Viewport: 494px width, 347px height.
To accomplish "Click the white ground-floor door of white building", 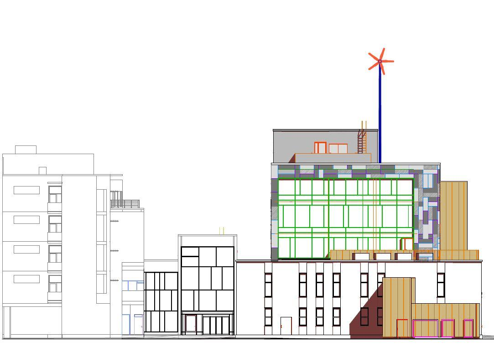I will [x=286, y=326].
